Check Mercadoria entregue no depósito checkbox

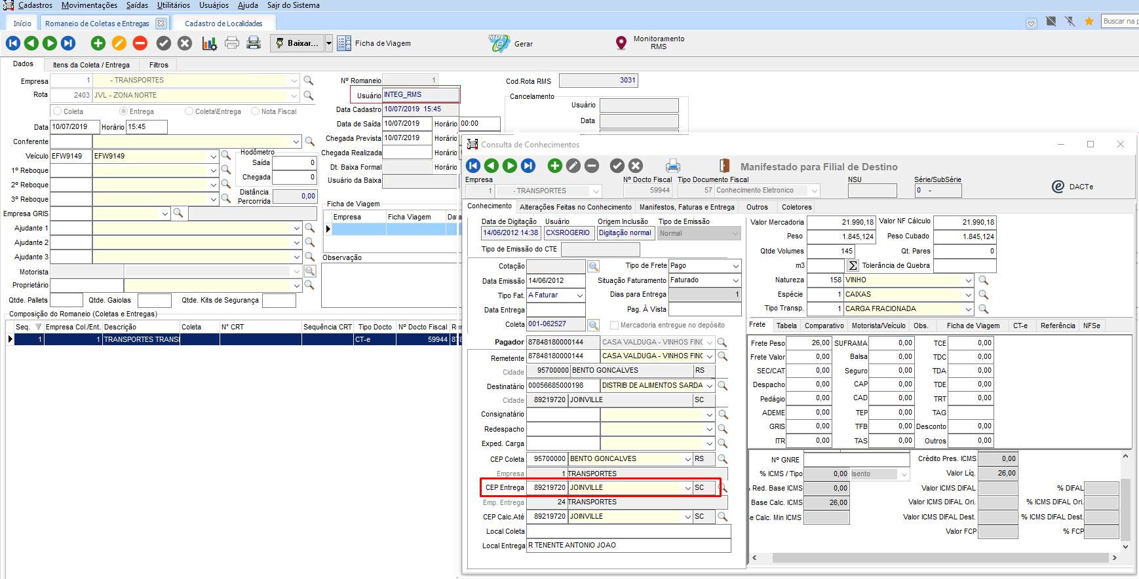[x=615, y=325]
